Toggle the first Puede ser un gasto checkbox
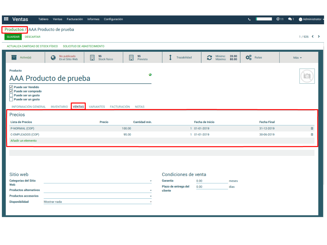 point(11,96)
